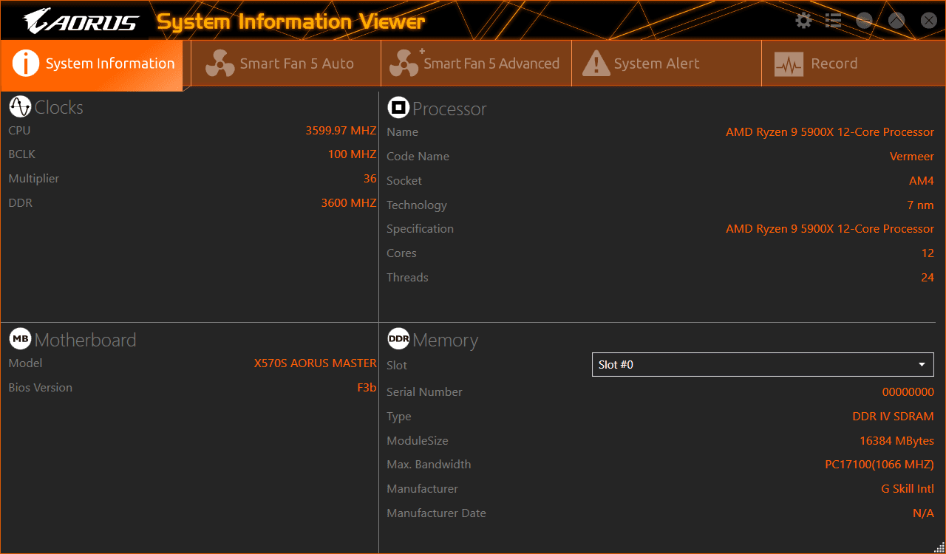This screenshot has width=946, height=554.
Task: Close the System Information Viewer window
Action: 929,21
